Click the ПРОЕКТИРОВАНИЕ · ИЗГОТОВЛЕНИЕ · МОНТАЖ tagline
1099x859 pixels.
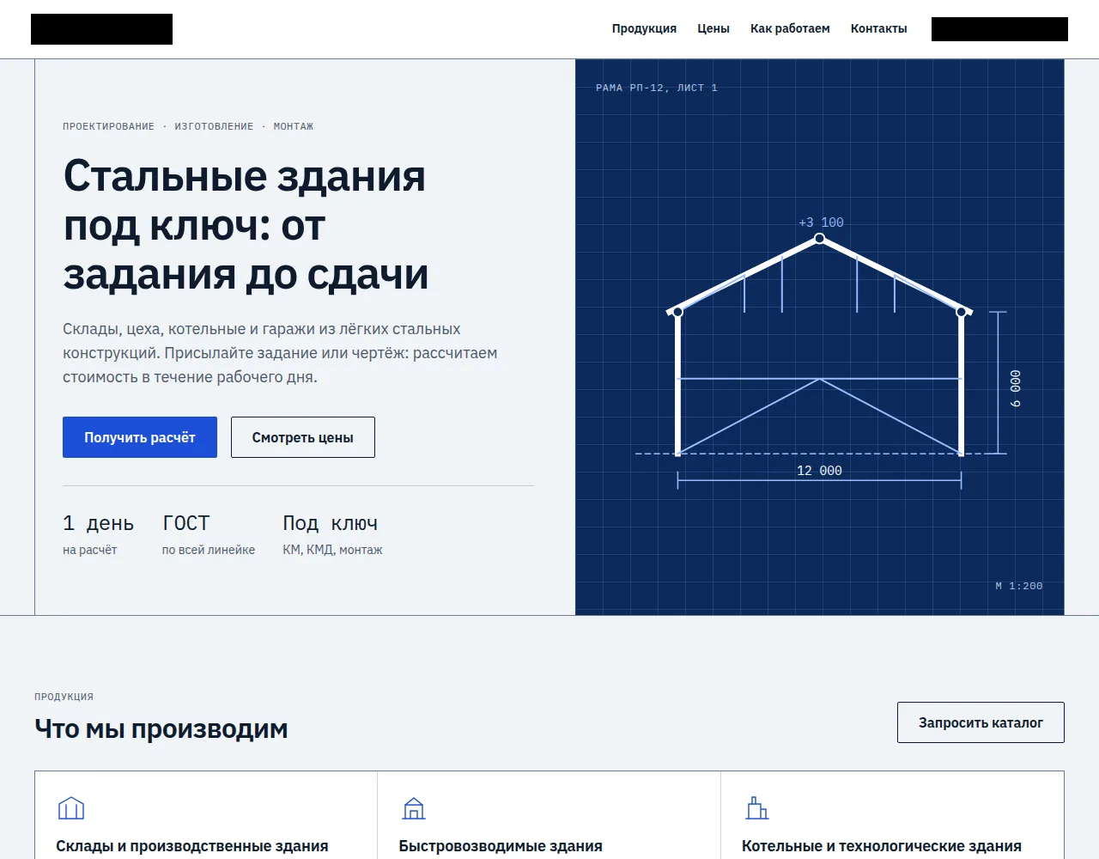tap(188, 126)
